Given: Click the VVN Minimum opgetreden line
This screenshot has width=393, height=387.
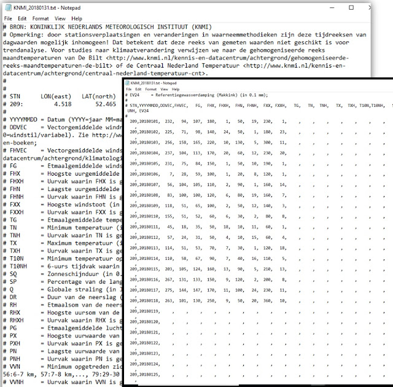Looking at the screenshot, I should tap(63, 367).
